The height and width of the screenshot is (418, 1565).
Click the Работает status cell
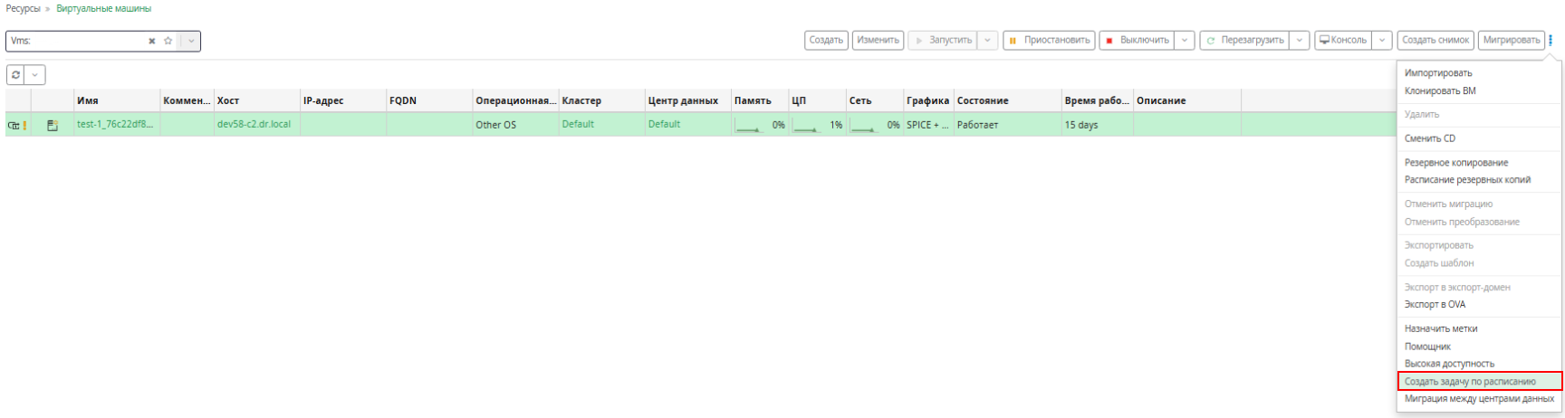coord(1008,125)
